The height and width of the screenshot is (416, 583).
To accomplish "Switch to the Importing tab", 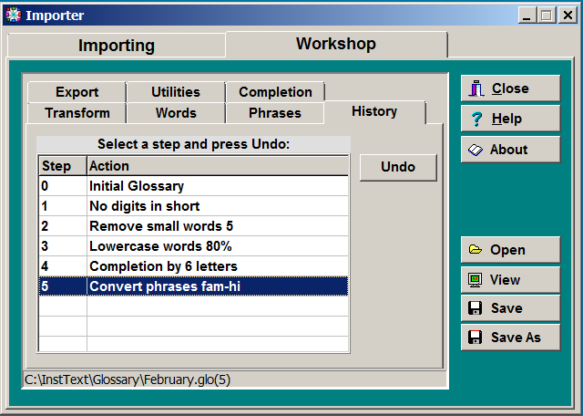I will tap(116, 46).
